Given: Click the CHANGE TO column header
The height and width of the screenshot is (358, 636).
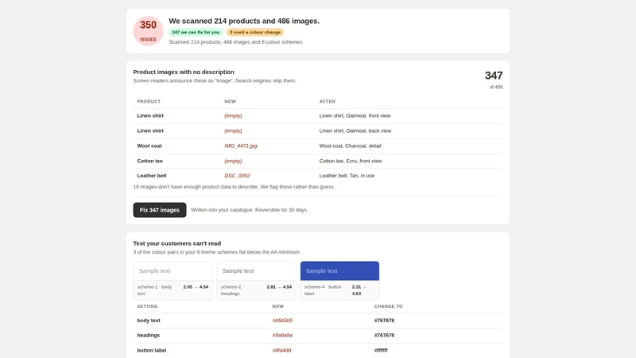Looking at the screenshot, I should [388, 306].
